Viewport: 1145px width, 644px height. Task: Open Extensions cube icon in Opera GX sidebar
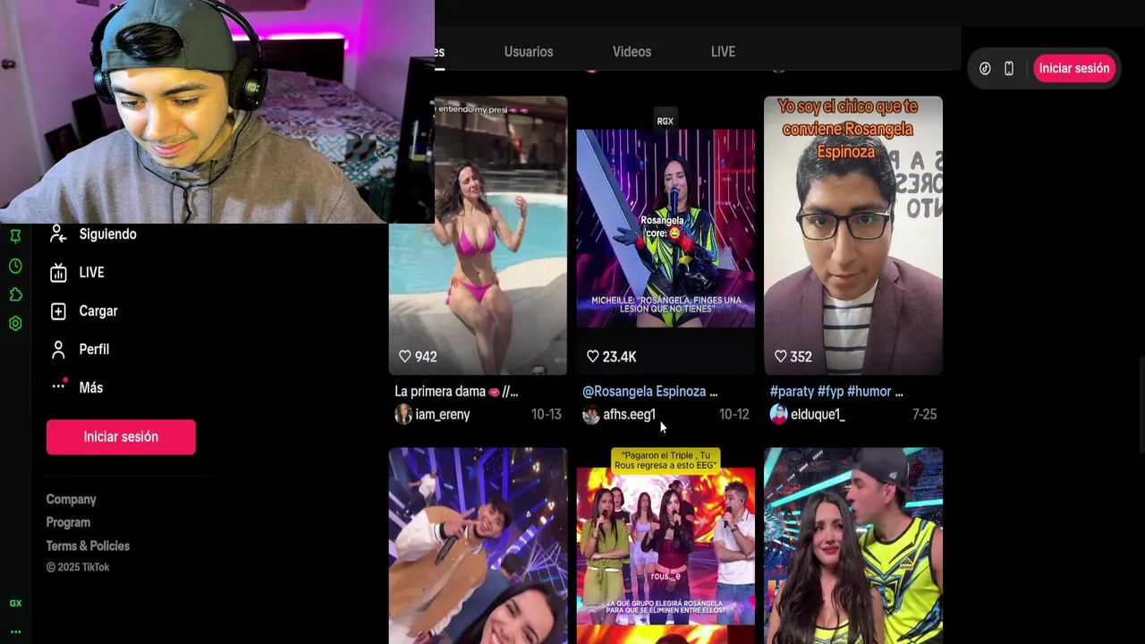[x=15, y=294]
